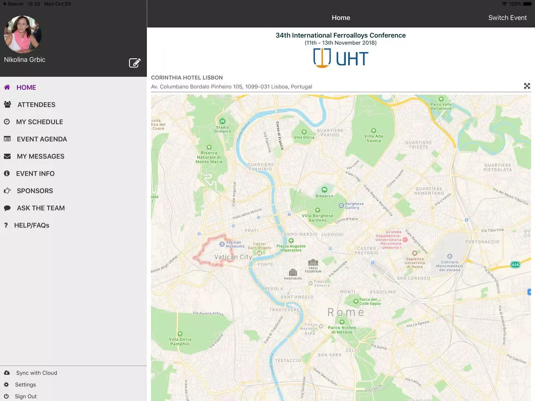Tap the conference title heading
535x401 pixels.
tap(340, 35)
